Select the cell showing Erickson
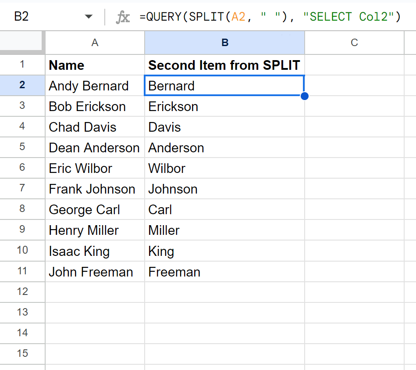This screenshot has width=416, height=370. click(x=224, y=106)
